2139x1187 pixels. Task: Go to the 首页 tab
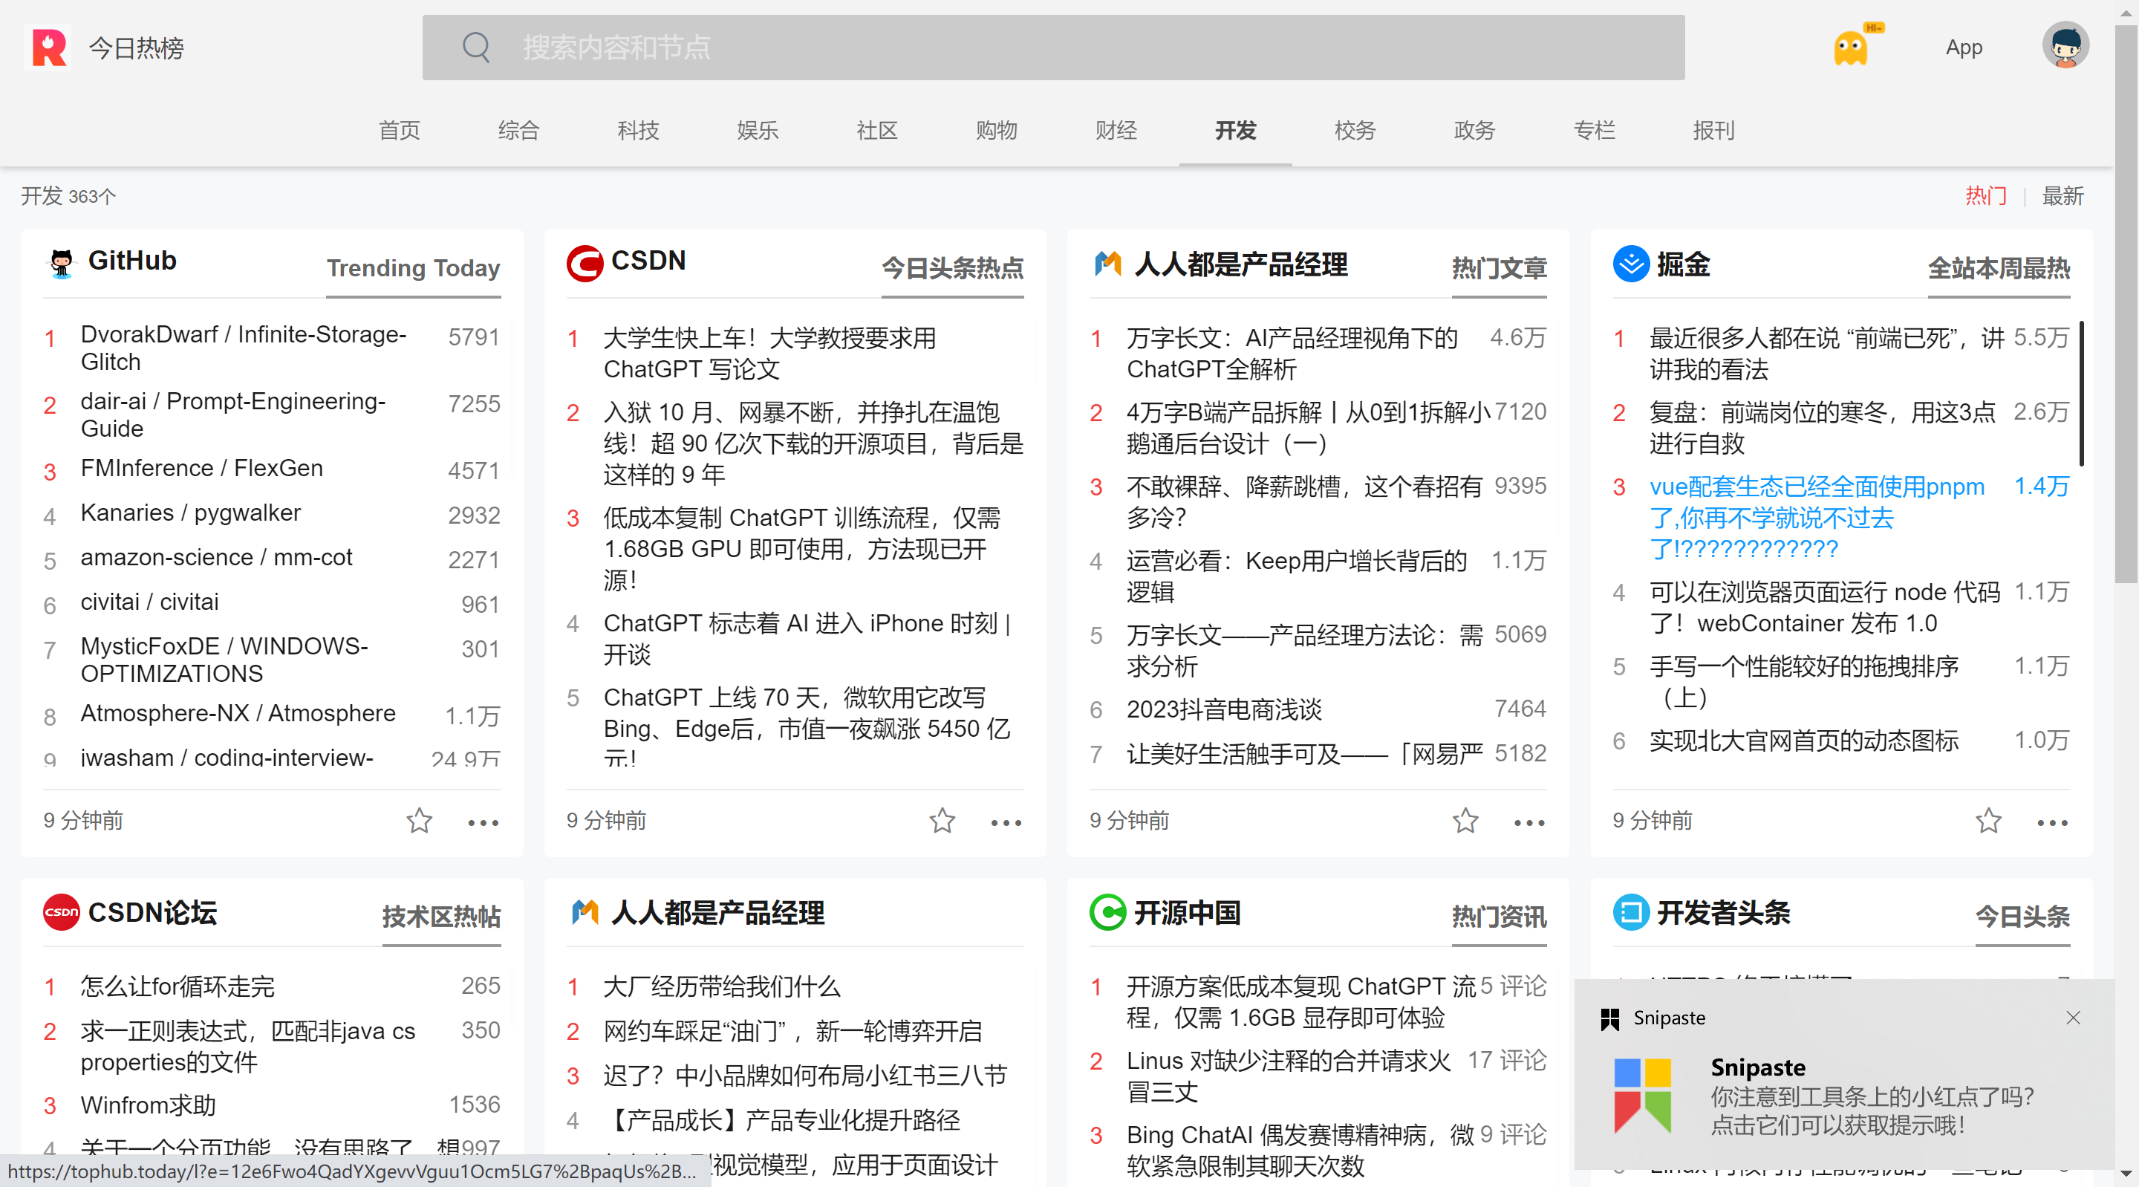point(400,129)
